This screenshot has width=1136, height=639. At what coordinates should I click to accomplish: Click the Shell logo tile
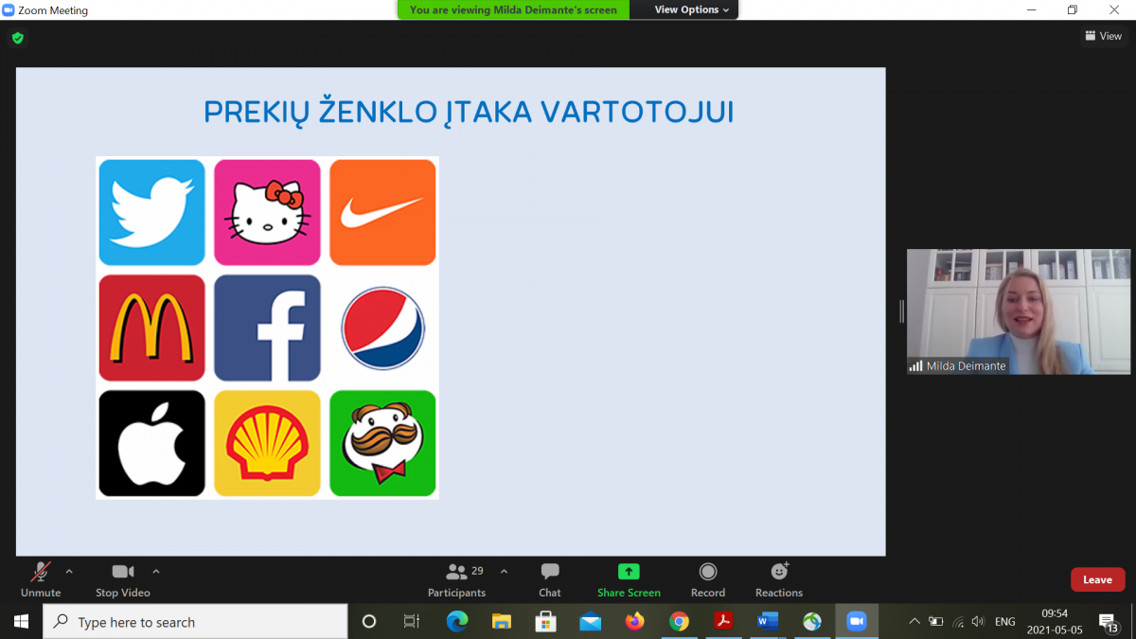click(x=267, y=443)
